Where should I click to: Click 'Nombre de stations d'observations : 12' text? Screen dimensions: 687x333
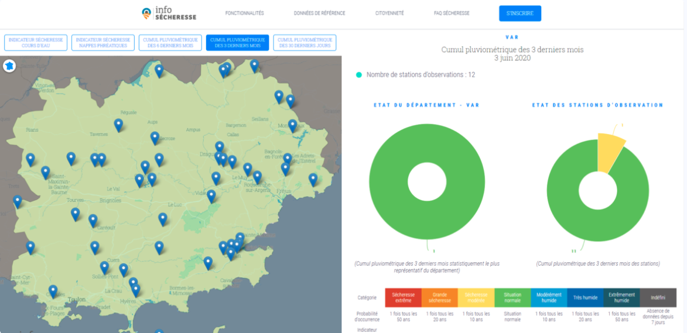421,75
